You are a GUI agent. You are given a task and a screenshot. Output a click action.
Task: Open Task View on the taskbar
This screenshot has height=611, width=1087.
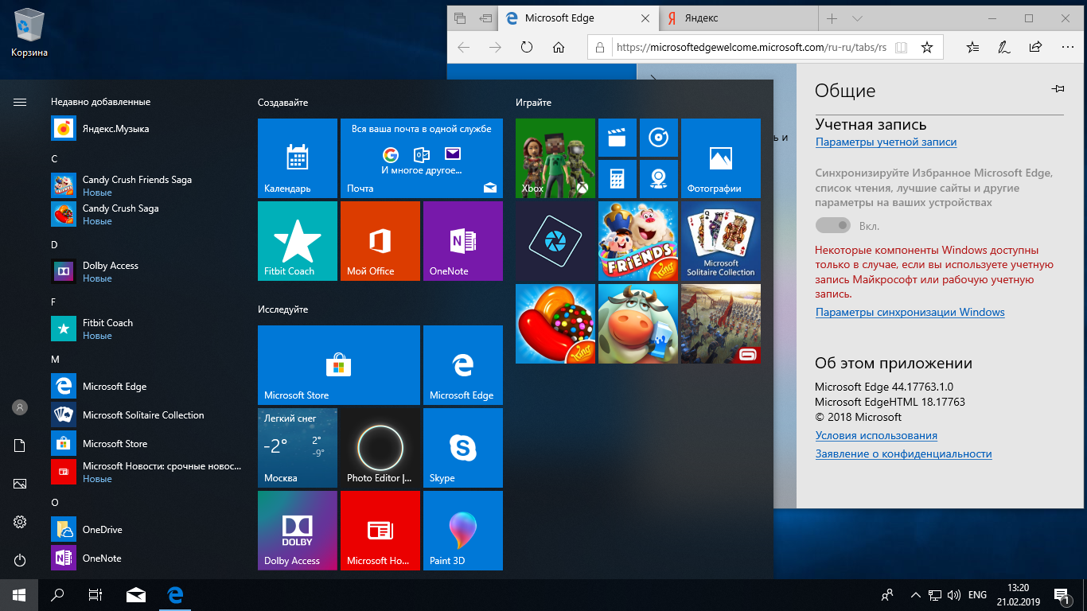[95, 595]
